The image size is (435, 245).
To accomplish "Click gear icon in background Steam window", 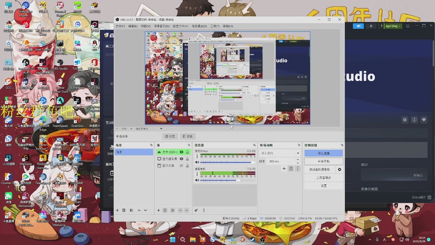I will coord(405,120).
